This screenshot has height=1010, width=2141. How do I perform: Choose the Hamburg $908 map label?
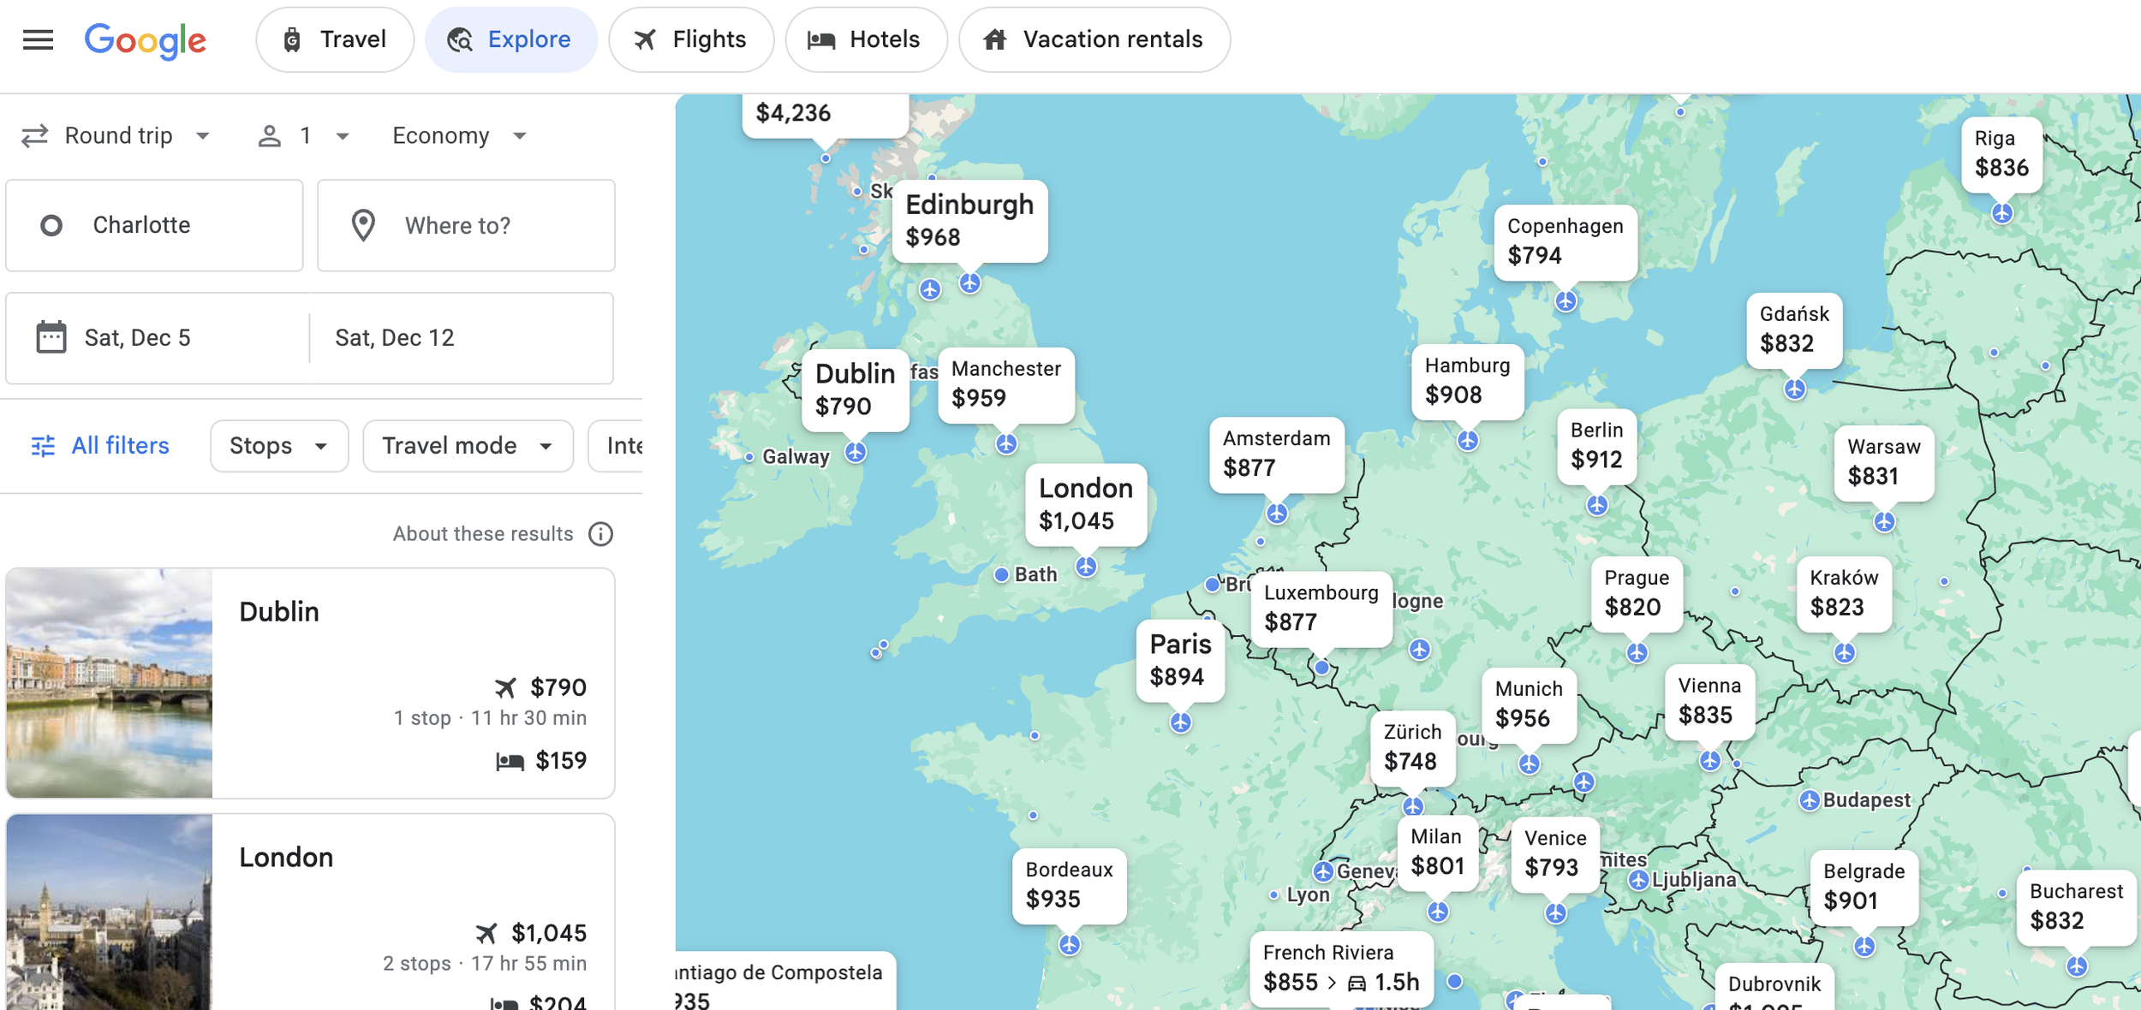(1468, 381)
